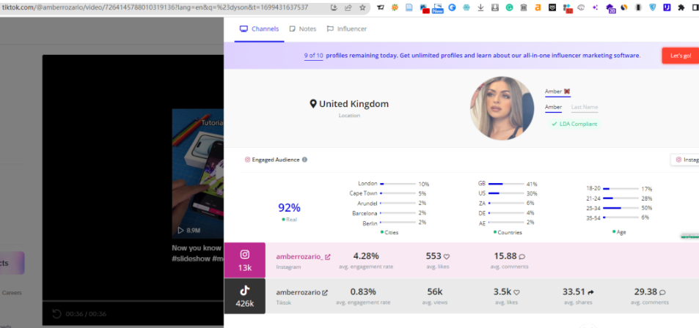Viewport: 699px width, 328px height.
Task: Click the Engaged Audience info icon
Action: (x=304, y=160)
